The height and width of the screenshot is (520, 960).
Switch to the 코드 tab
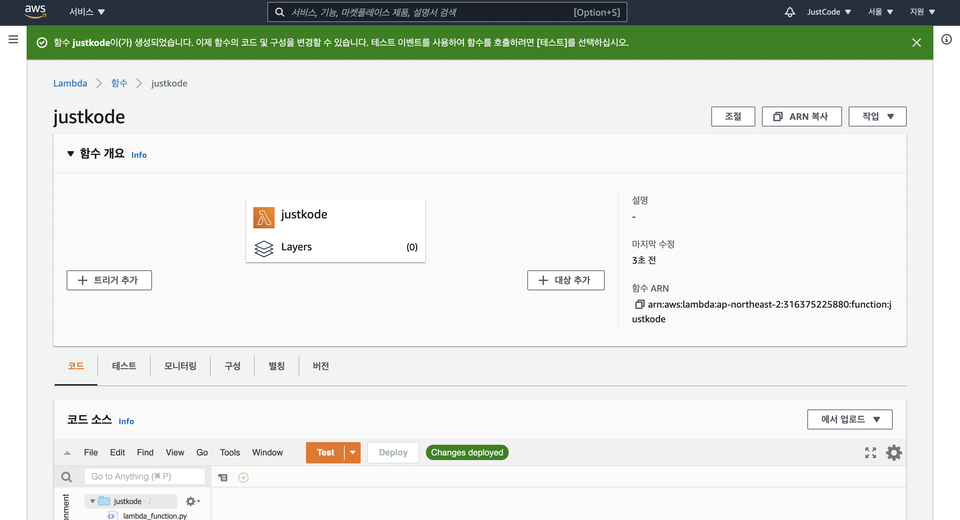(76, 366)
